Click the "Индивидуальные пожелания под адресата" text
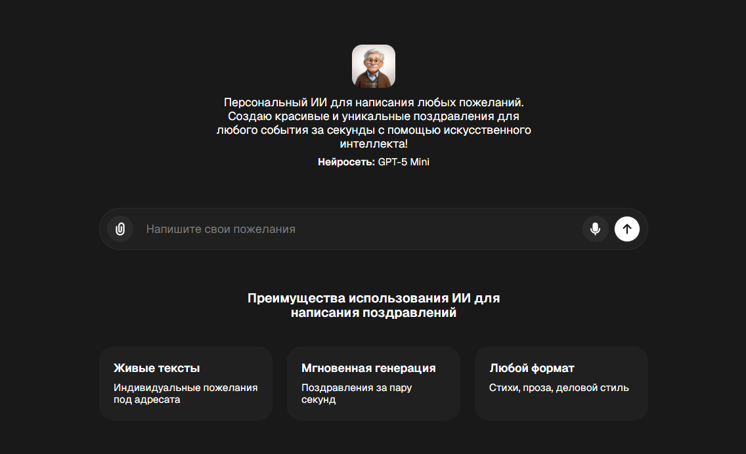The width and height of the screenshot is (746, 454). pos(186,394)
